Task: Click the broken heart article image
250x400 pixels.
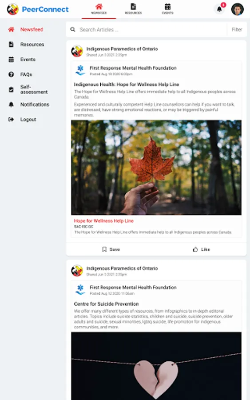Action: click(156, 366)
